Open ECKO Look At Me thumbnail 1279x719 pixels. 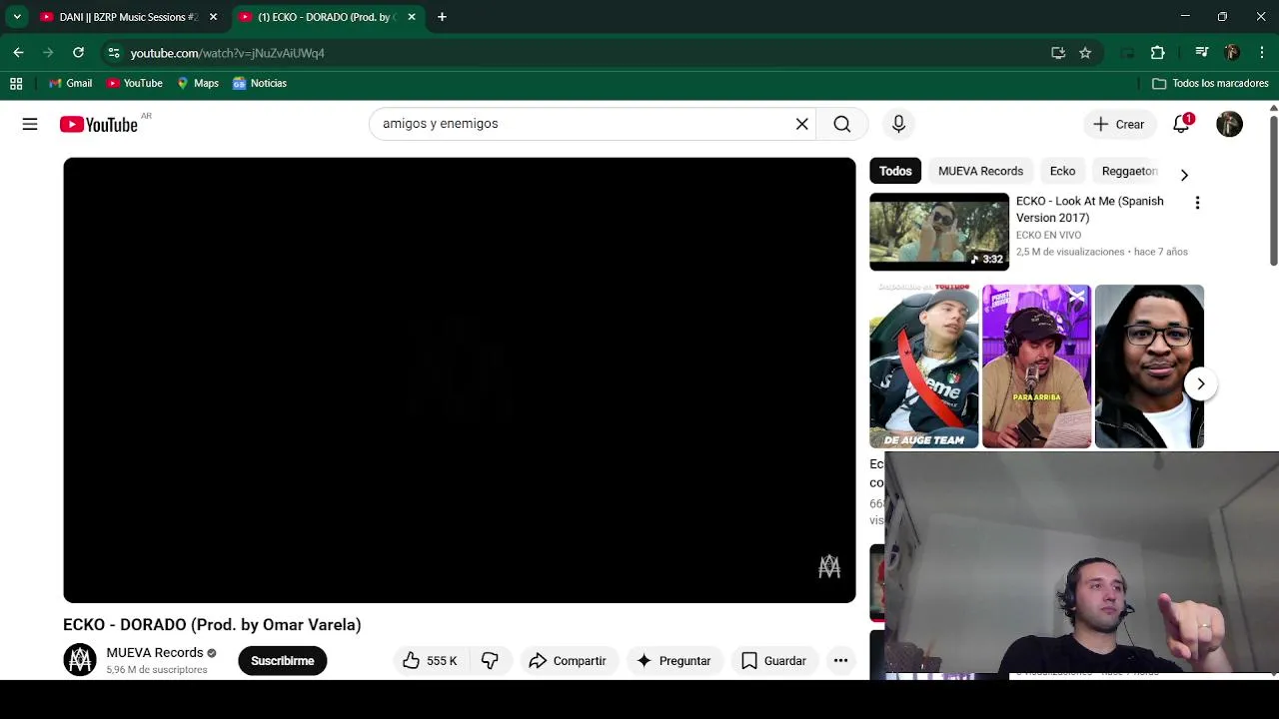pyautogui.click(x=939, y=232)
